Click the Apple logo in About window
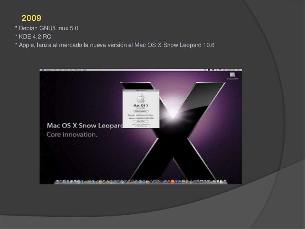Screen dimensions: 305x229 [x=141, y=99]
